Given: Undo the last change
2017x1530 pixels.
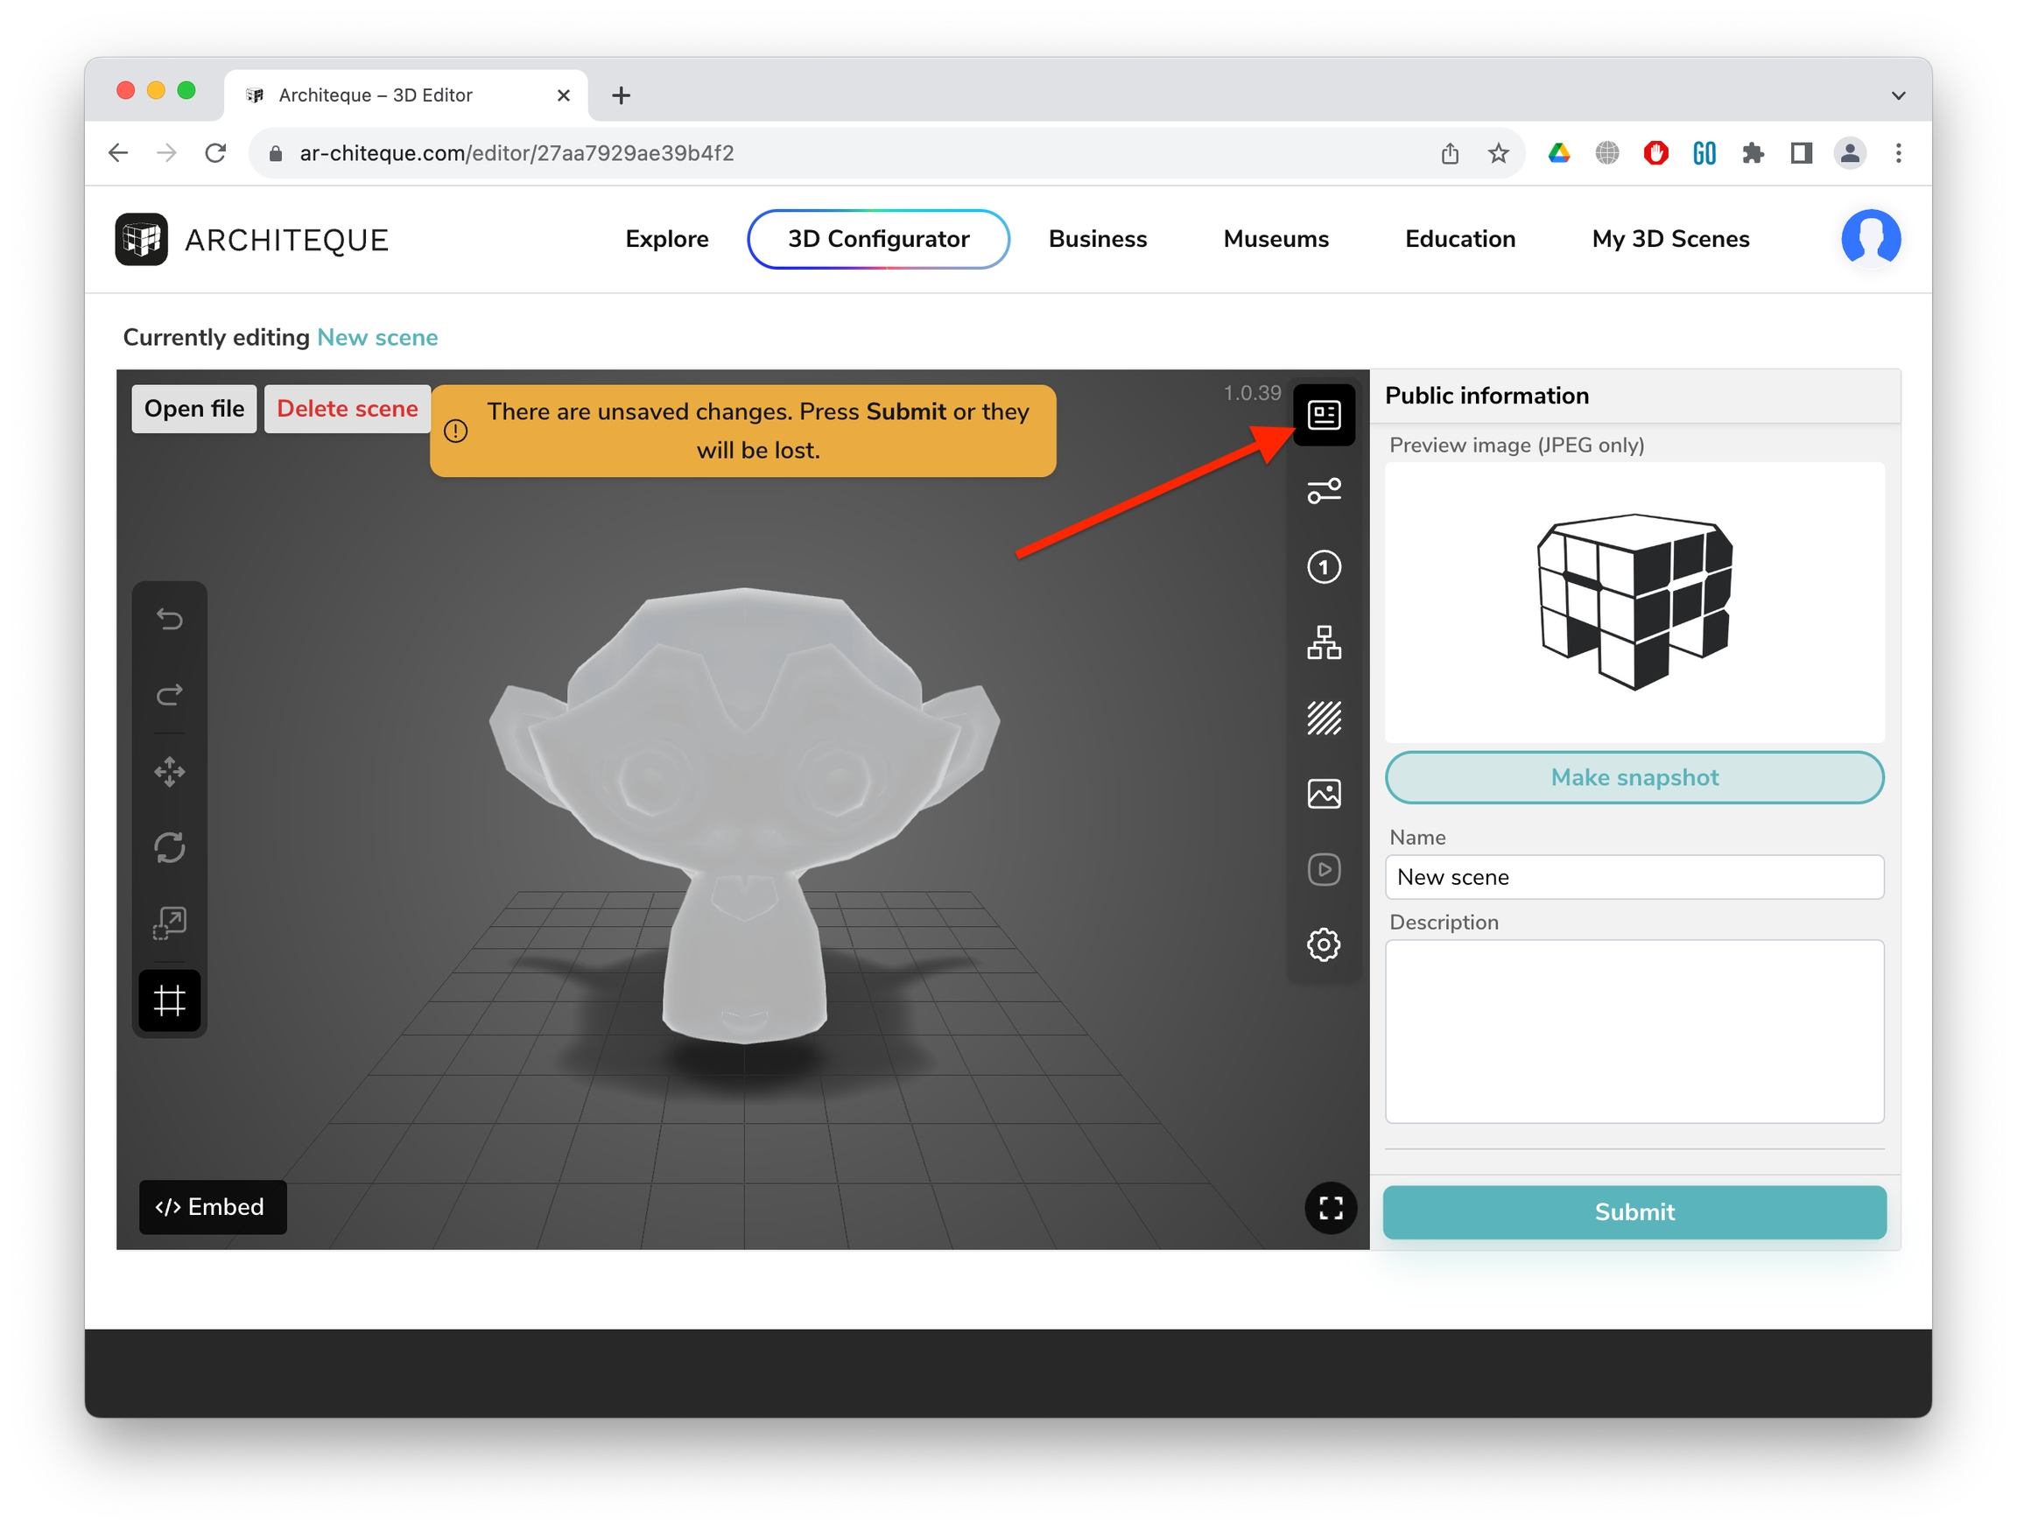Looking at the screenshot, I should (170, 620).
